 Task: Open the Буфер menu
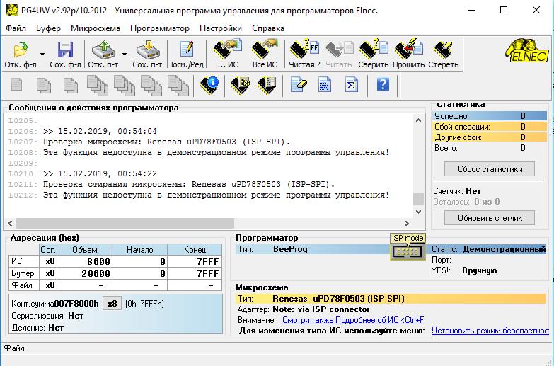pos(48,28)
